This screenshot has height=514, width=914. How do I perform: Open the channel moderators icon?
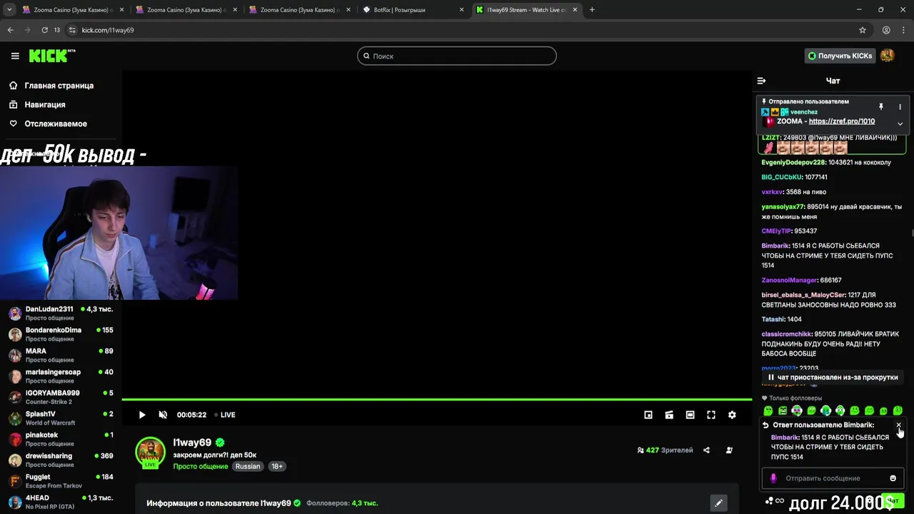(729, 450)
